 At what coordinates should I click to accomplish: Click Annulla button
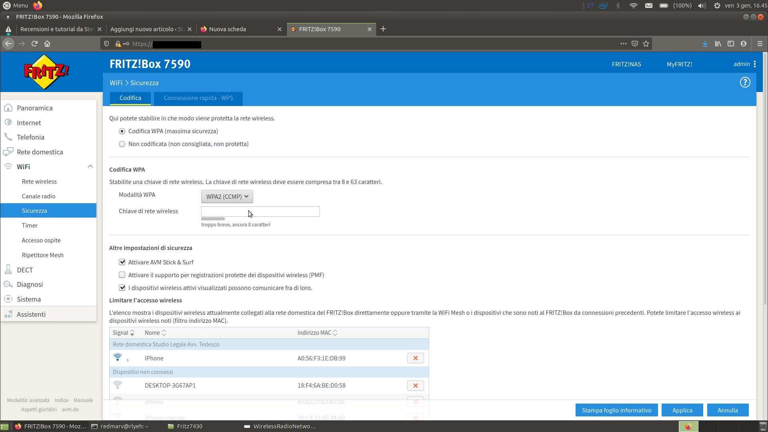point(728,410)
